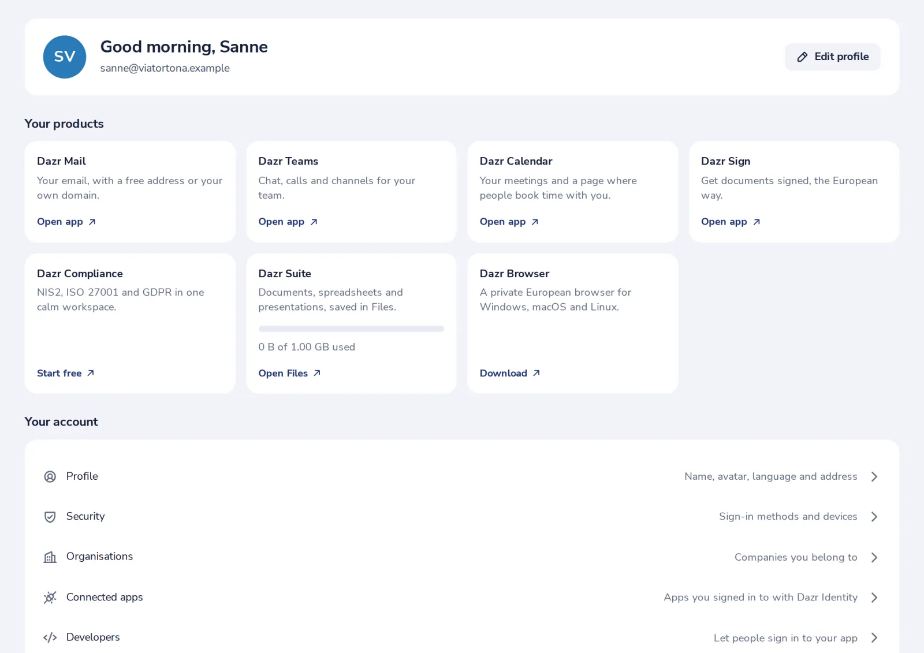Expand the Connected apps row chevron
Image resolution: width=924 pixels, height=653 pixels.
[x=874, y=598]
